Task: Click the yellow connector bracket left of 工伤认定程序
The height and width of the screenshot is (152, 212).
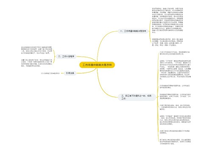Action: point(54,57)
